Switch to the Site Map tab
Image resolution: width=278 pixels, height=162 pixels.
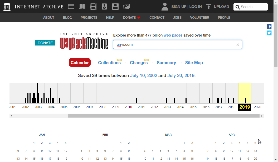[x=194, y=63]
